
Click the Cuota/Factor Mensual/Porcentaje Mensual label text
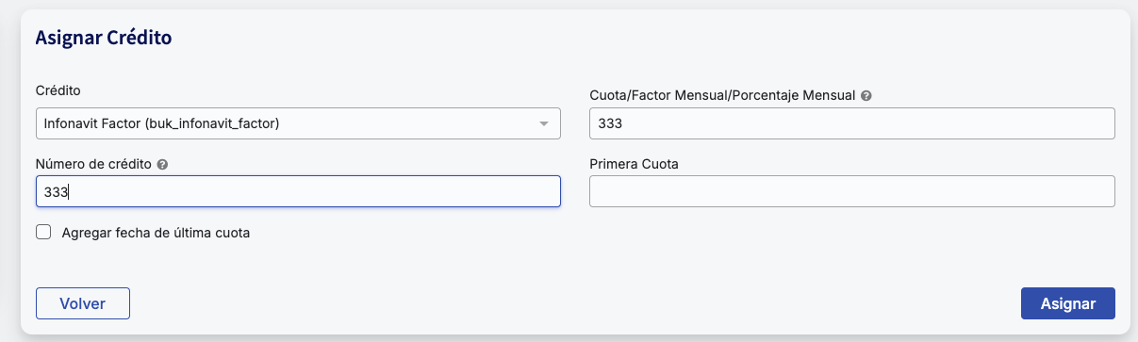click(722, 96)
